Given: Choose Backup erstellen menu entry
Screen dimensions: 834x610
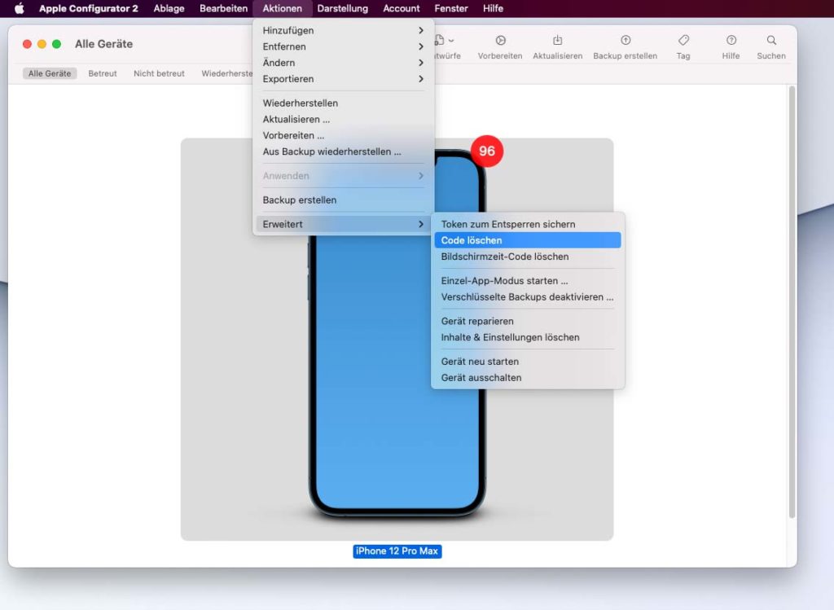Looking at the screenshot, I should pyautogui.click(x=344, y=200).
